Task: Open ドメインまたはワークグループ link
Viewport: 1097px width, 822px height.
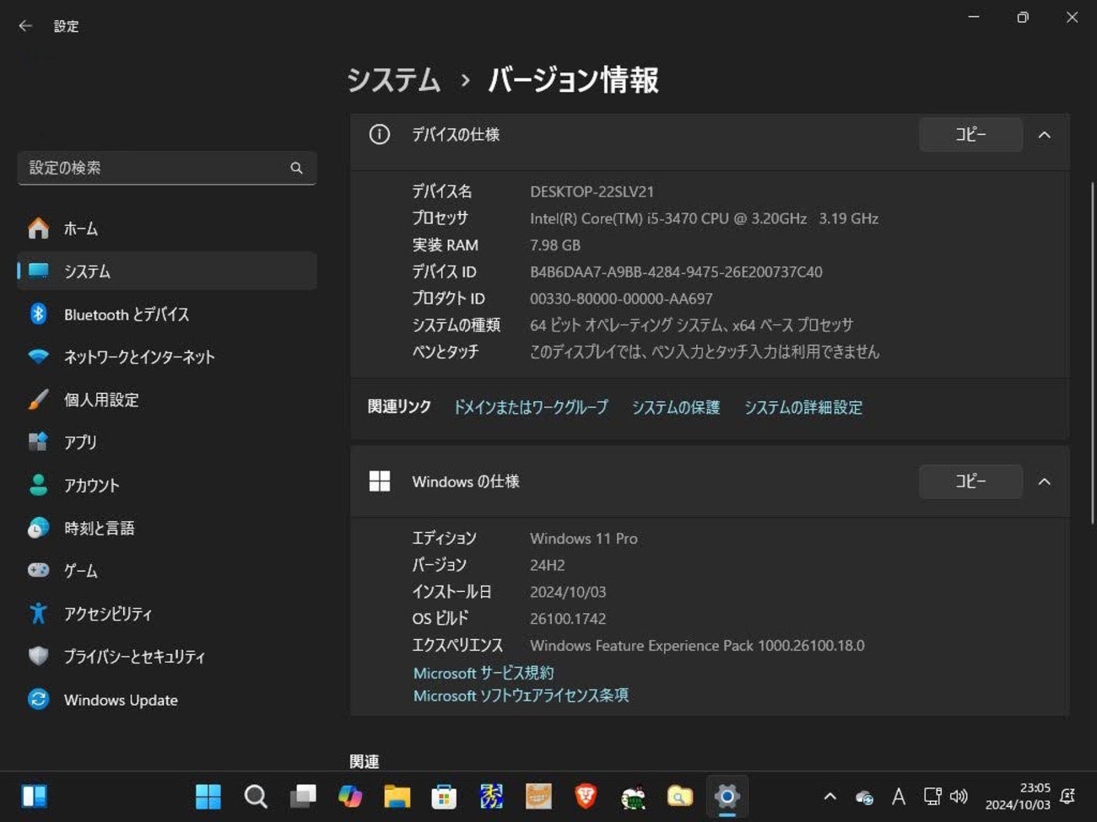Action: 531,407
